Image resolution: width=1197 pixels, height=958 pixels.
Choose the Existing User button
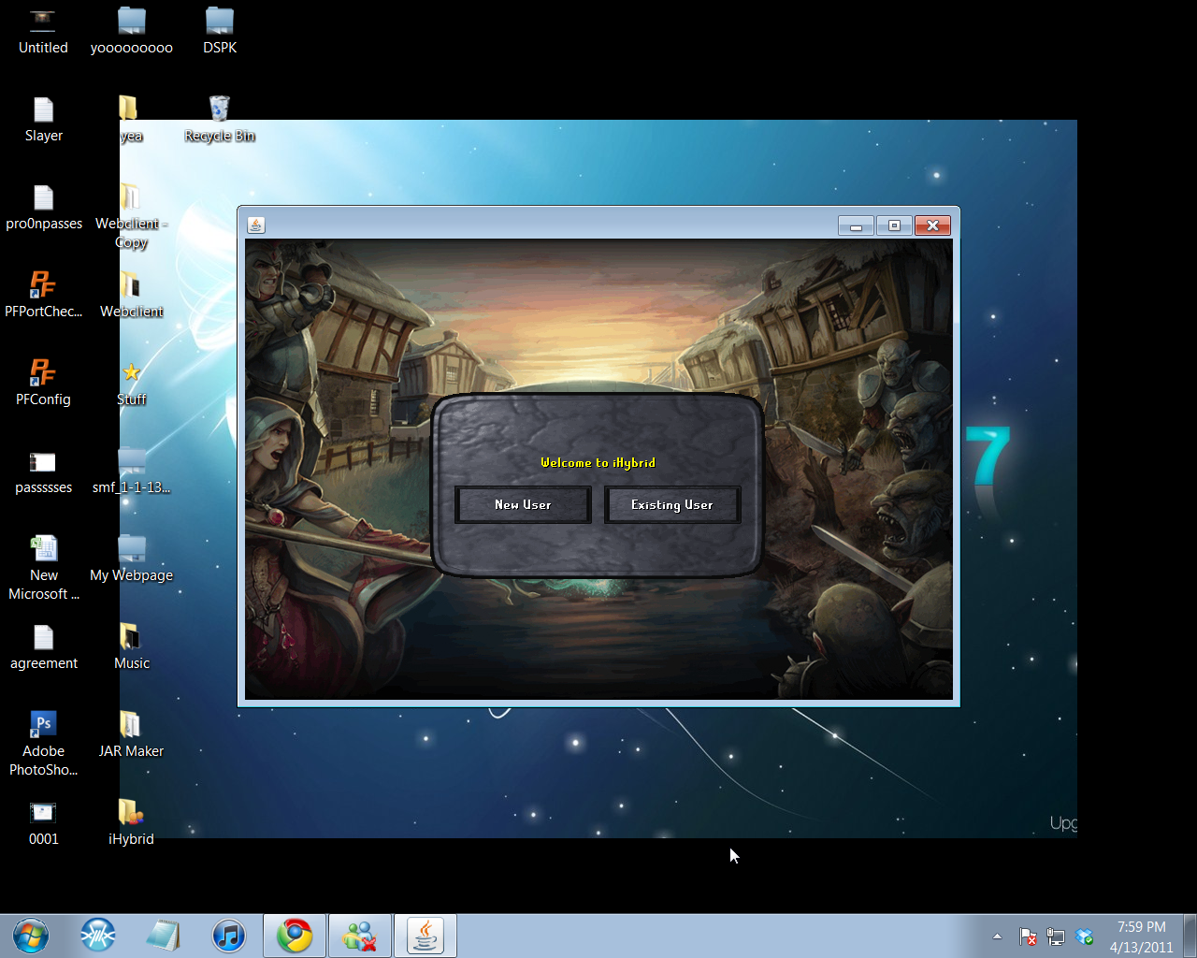click(672, 504)
